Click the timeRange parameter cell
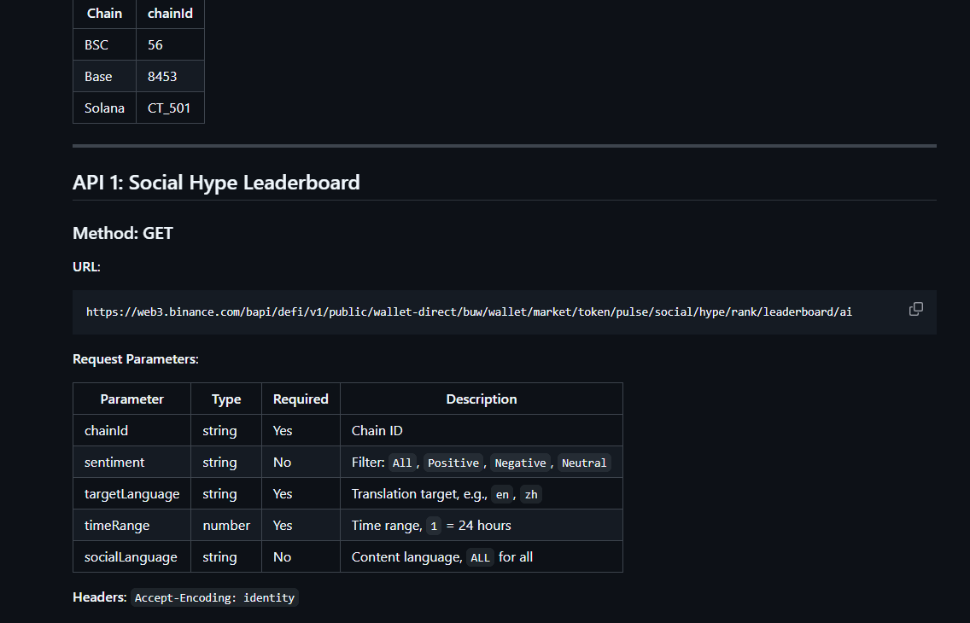This screenshot has width=970, height=623. pos(117,525)
